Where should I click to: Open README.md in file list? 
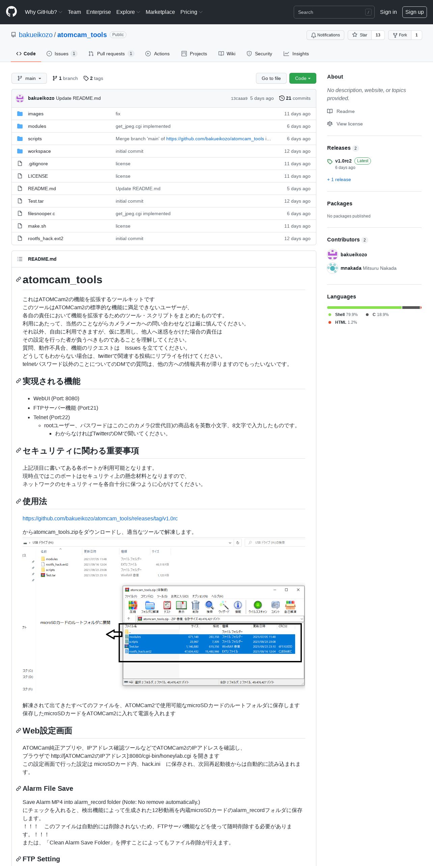tap(42, 189)
